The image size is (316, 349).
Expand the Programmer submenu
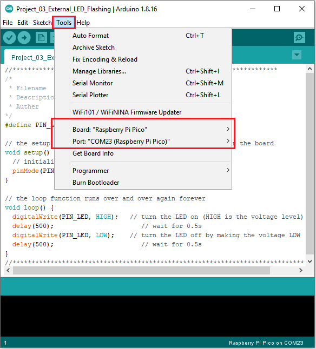[x=143, y=171]
